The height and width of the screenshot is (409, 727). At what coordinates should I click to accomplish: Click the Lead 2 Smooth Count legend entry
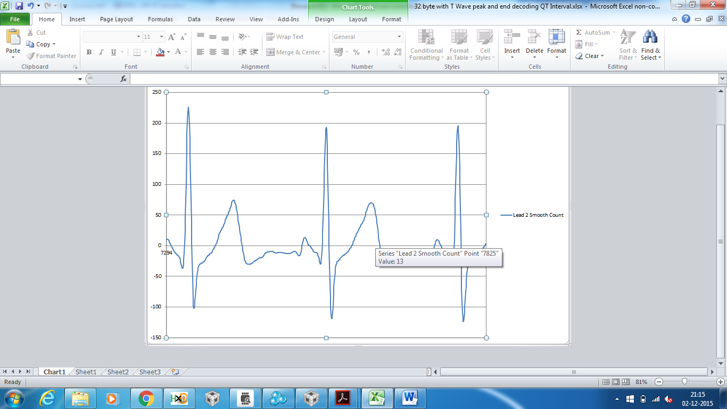[532, 215]
